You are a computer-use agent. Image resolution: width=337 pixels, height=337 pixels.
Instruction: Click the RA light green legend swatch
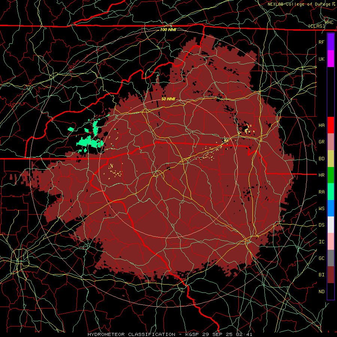click(x=331, y=192)
